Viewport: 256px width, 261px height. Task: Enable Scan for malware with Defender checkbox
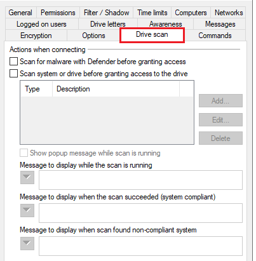pyautogui.click(x=13, y=62)
